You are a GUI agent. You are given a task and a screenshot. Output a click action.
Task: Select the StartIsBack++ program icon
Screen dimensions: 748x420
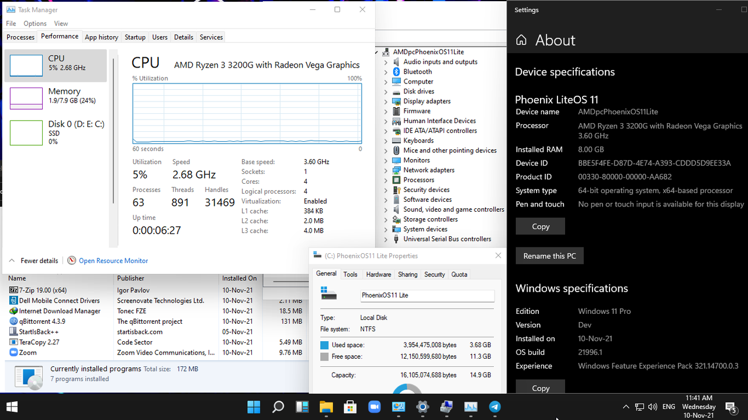coord(14,332)
